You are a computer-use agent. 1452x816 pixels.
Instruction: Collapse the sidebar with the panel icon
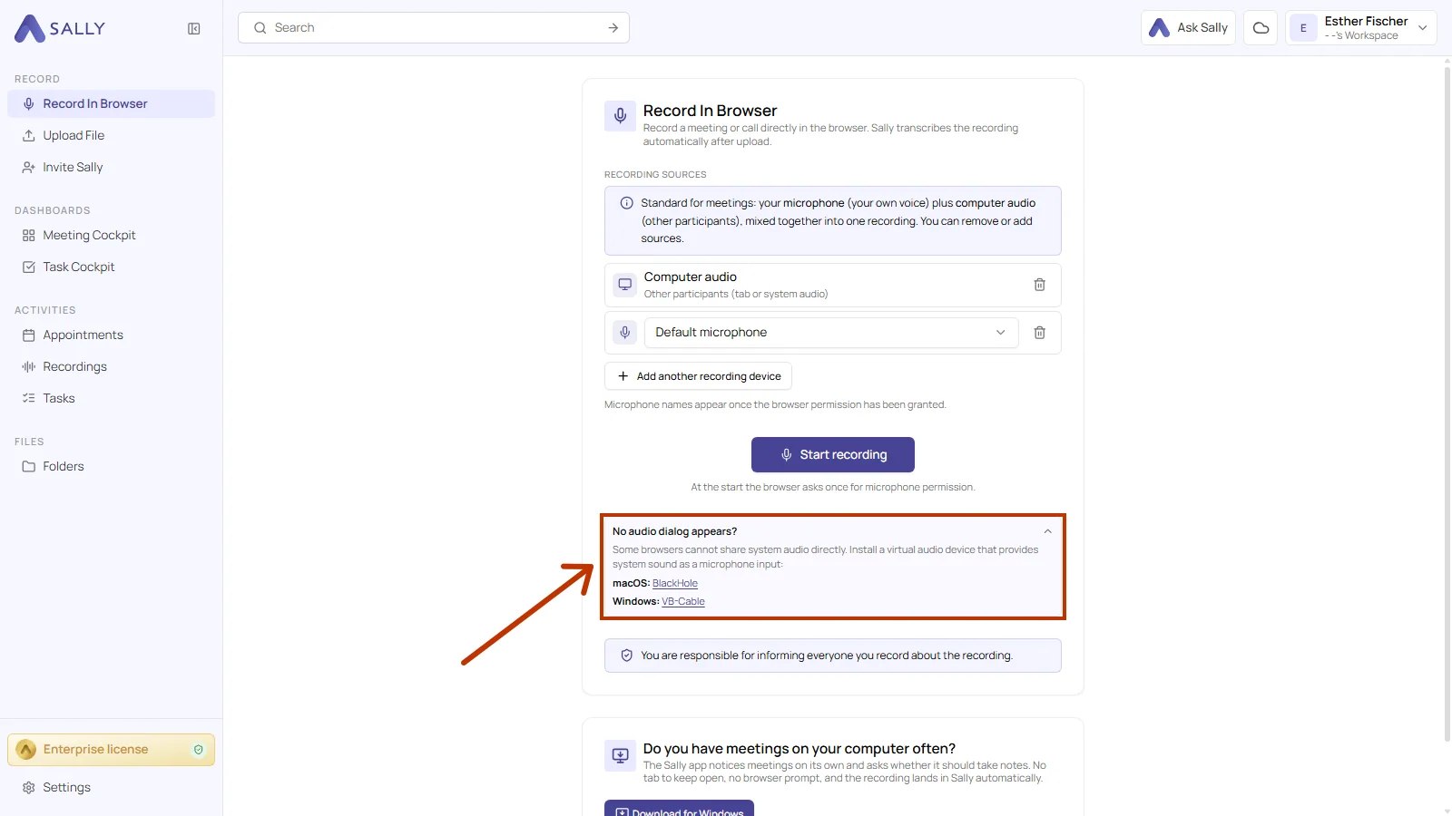(194, 29)
